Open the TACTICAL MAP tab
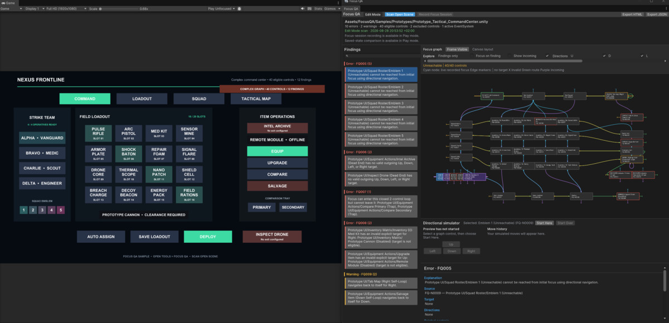This screenshot has width=669, height=323. tap(256, 99)
